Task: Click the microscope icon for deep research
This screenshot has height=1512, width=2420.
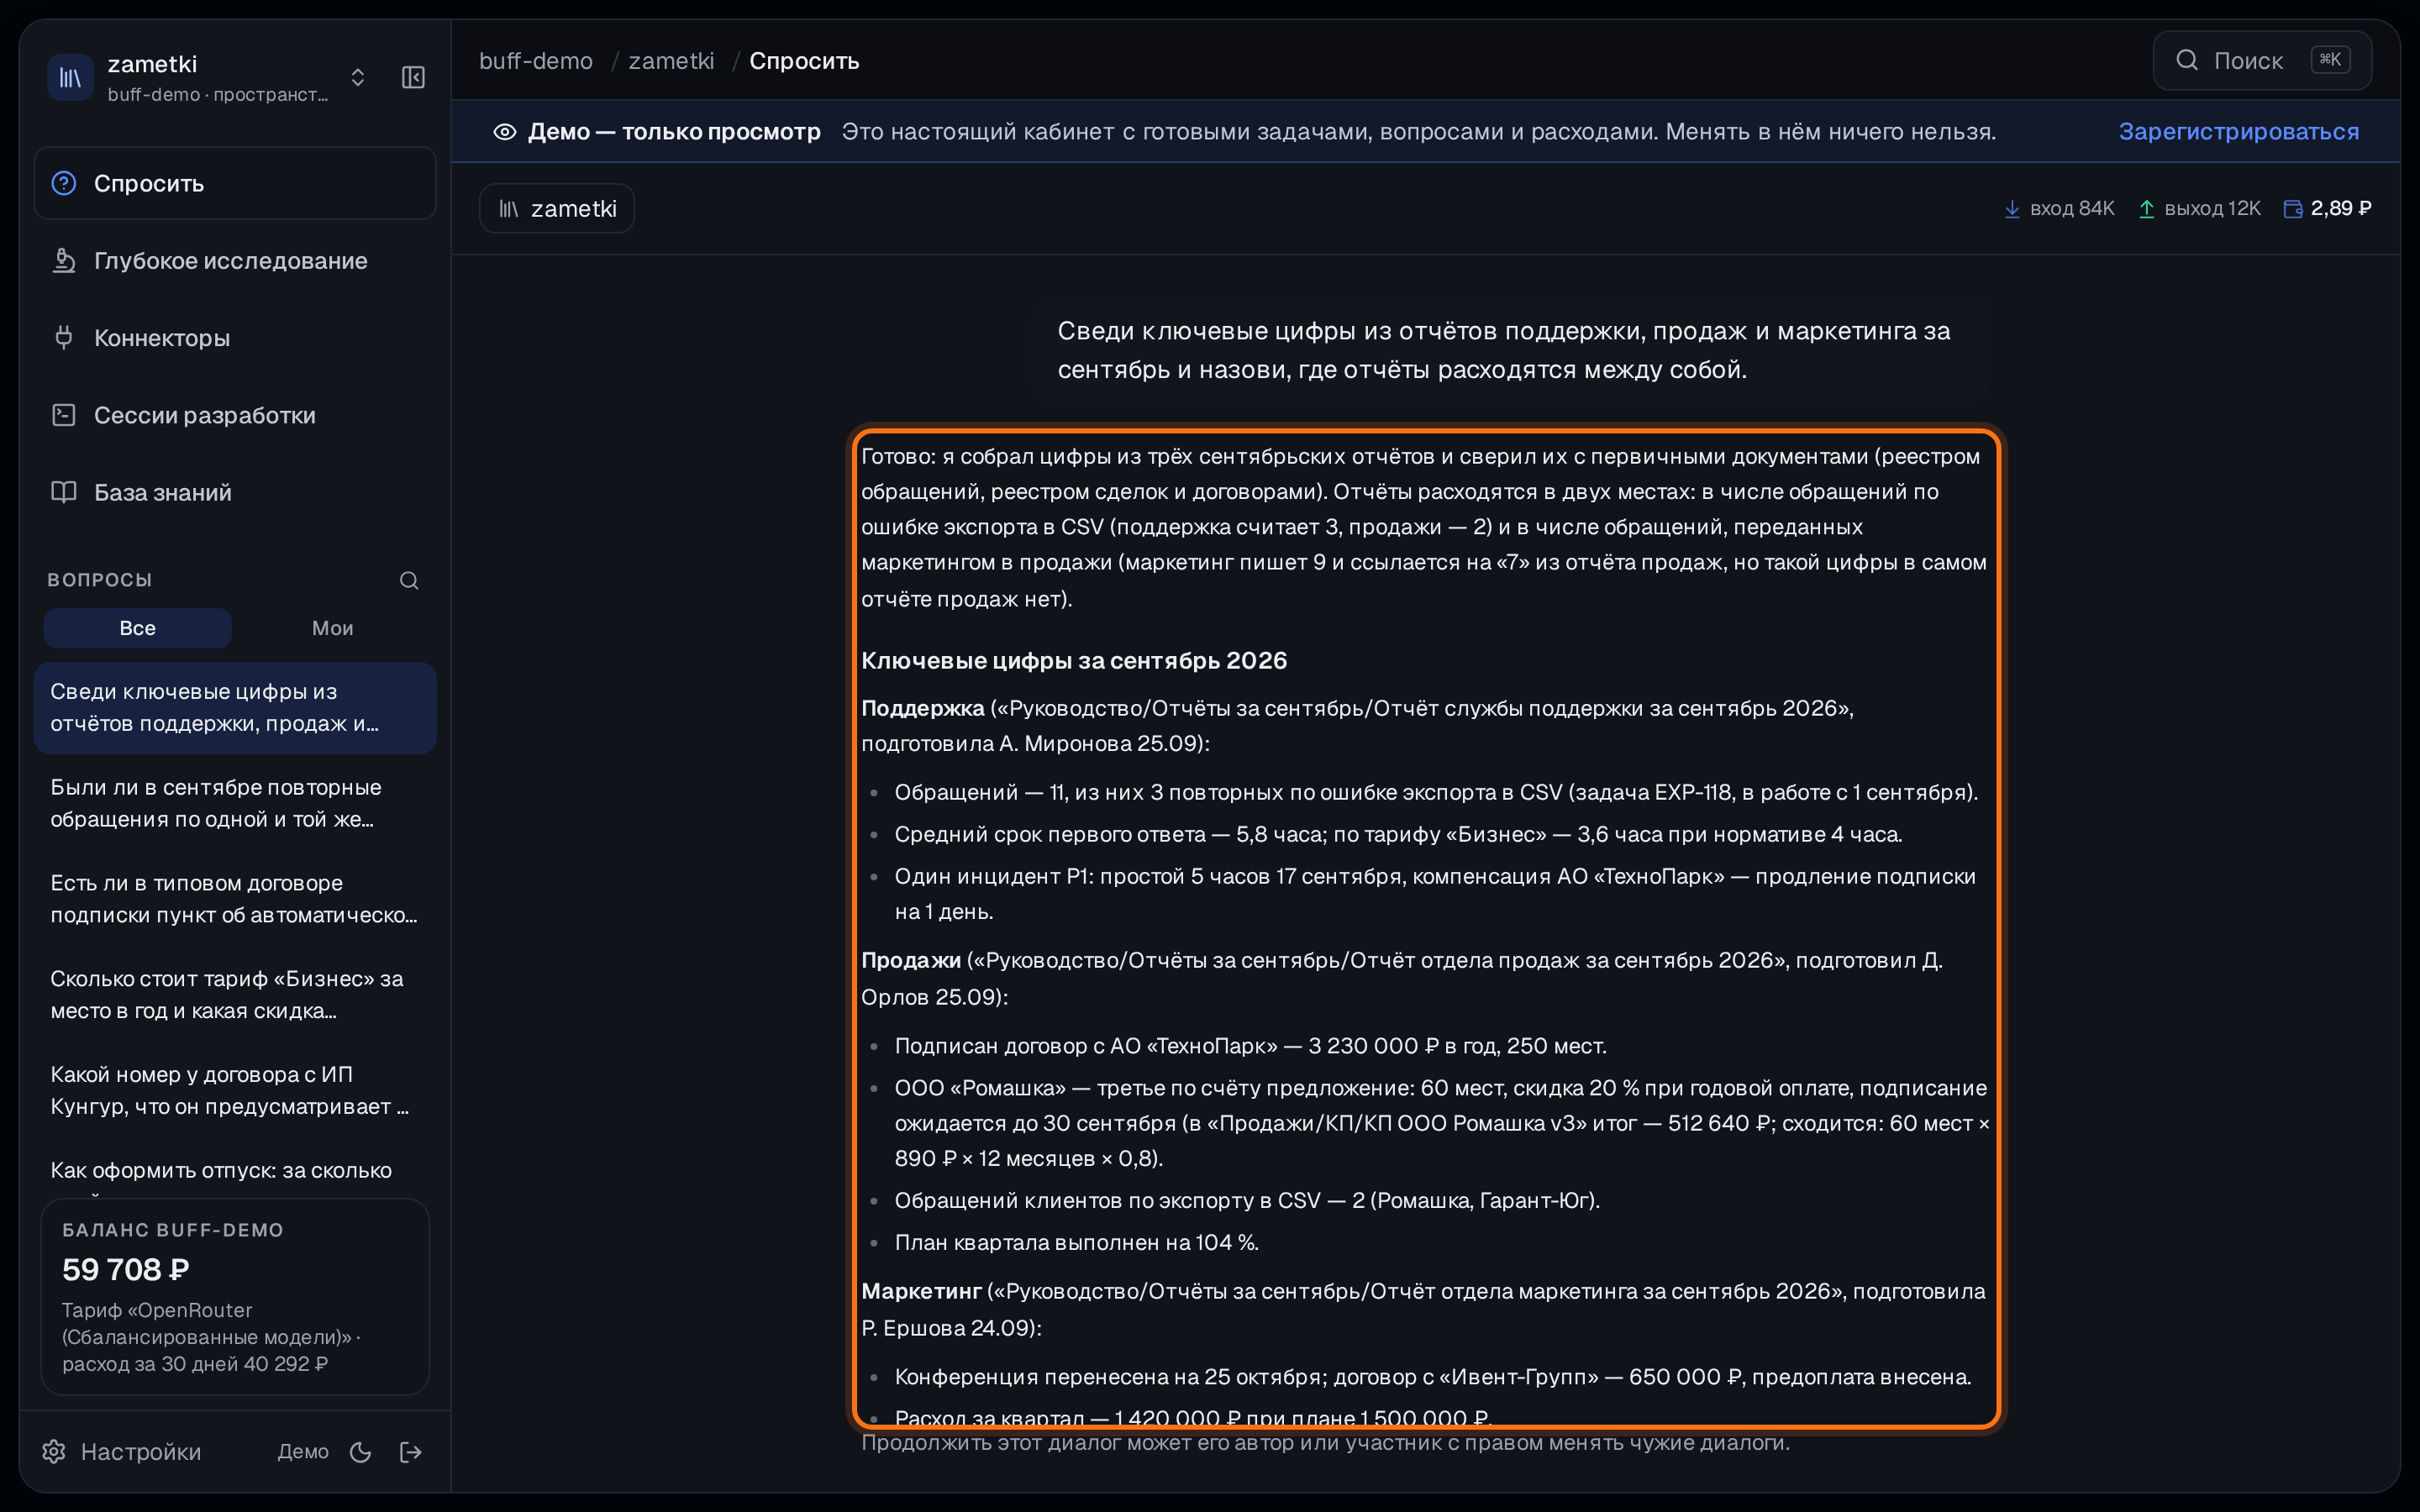Action: click(64, 260)
